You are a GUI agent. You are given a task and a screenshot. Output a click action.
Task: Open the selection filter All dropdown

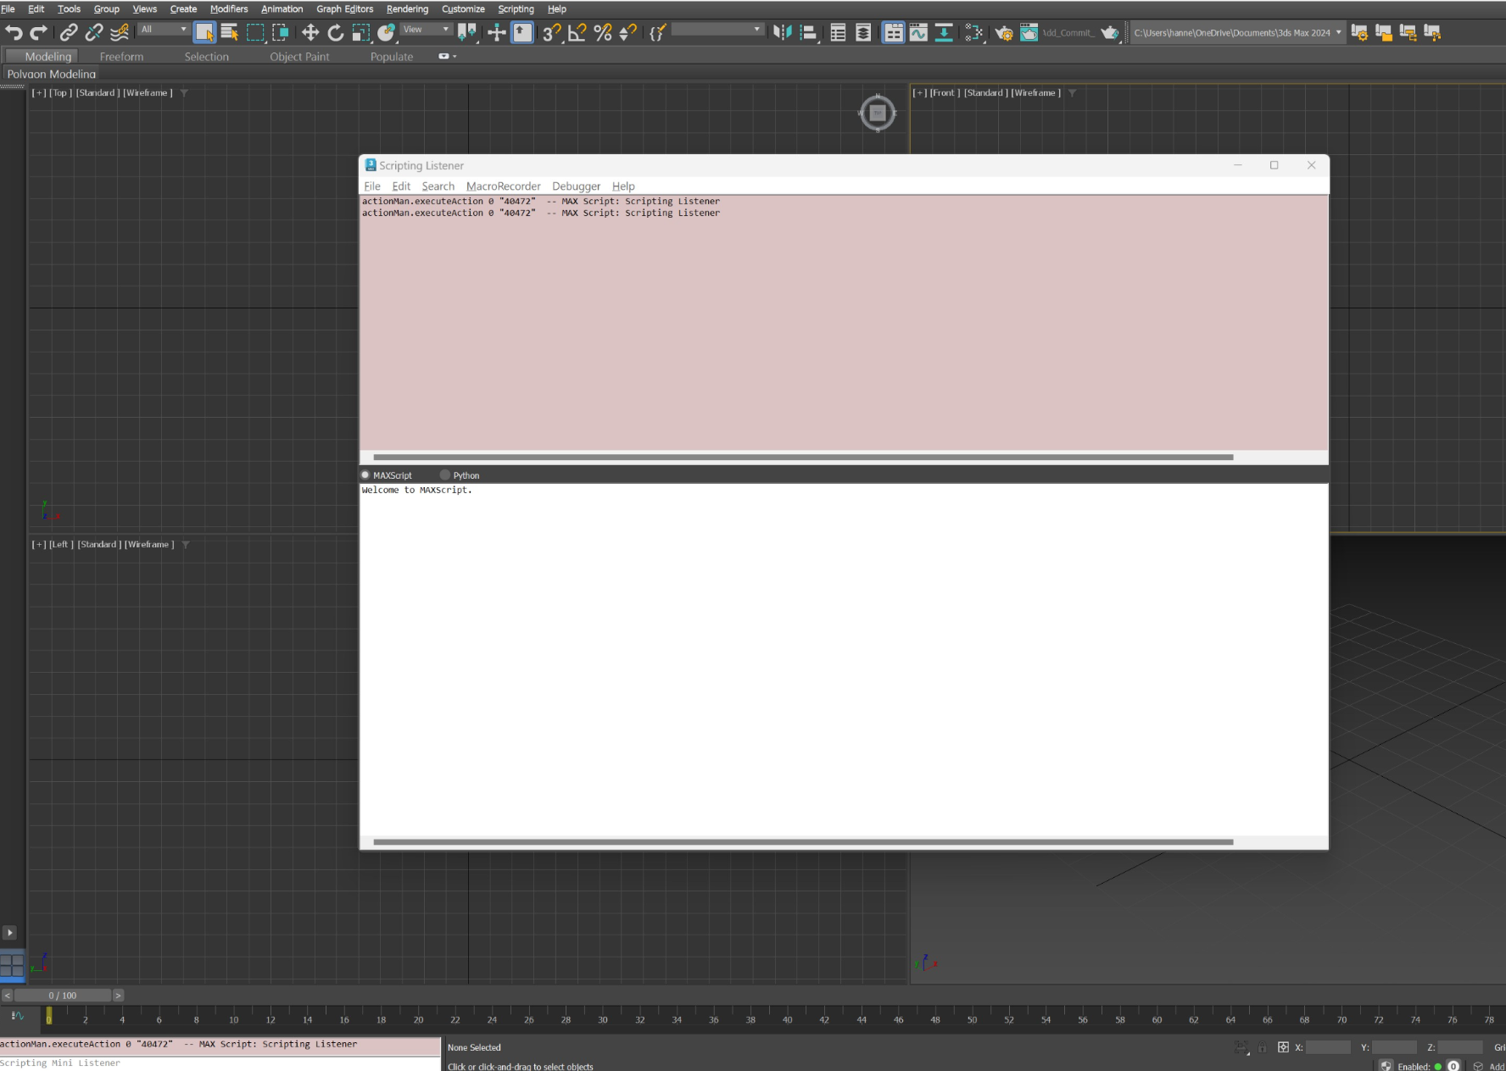click(164, 30)
